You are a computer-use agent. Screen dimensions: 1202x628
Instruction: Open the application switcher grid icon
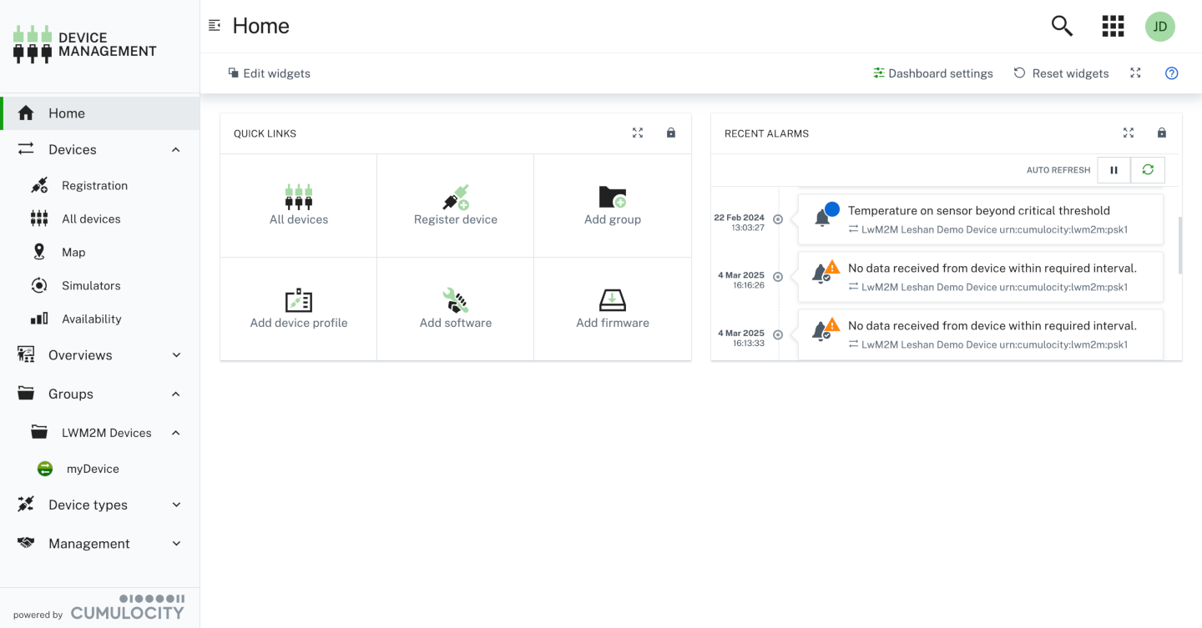pos(1113,26)
